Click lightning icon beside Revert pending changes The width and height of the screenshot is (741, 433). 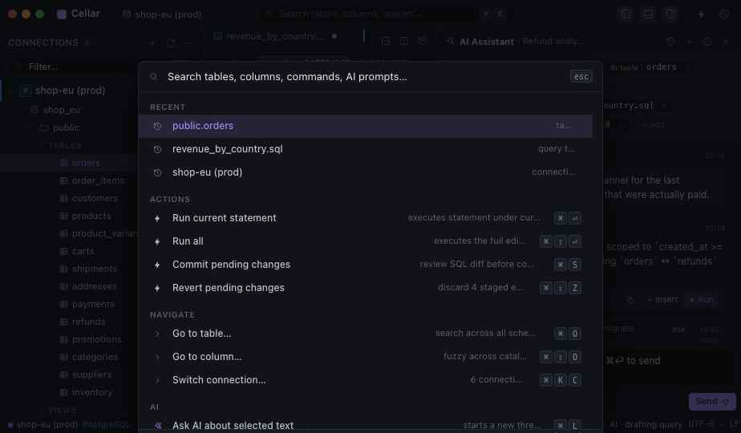pos(157,288)
